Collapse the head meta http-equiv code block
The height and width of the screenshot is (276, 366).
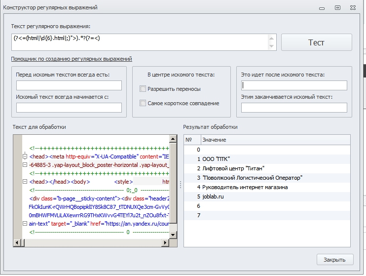pyautogui.click(x=25, y=157)
